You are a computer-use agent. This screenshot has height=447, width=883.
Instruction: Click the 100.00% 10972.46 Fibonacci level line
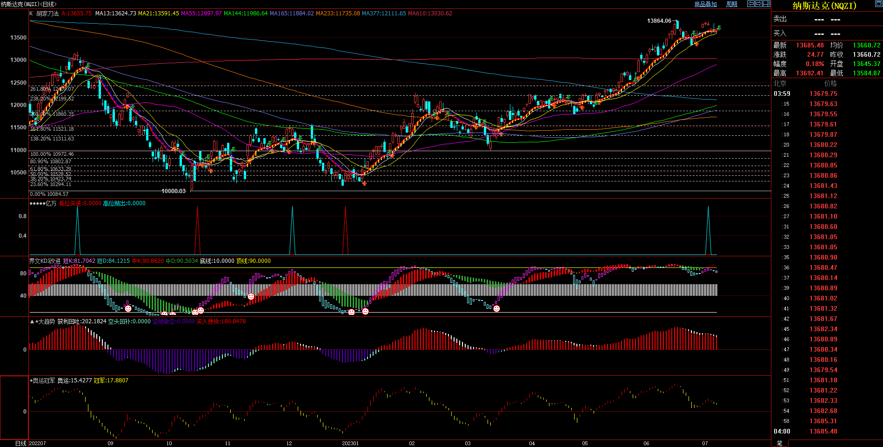point(52,154)
